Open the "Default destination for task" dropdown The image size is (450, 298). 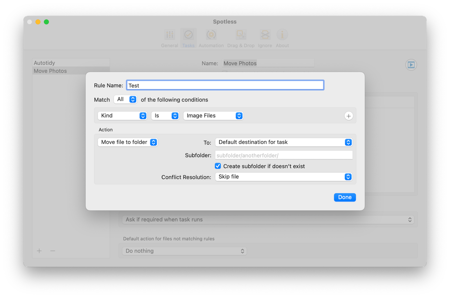(283, 142)
